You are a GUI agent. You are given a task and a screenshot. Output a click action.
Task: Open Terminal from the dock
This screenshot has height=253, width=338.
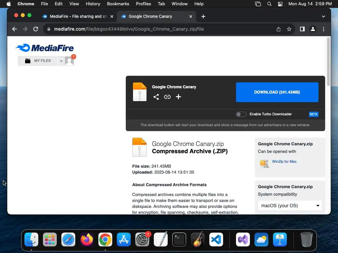(179, 239)
